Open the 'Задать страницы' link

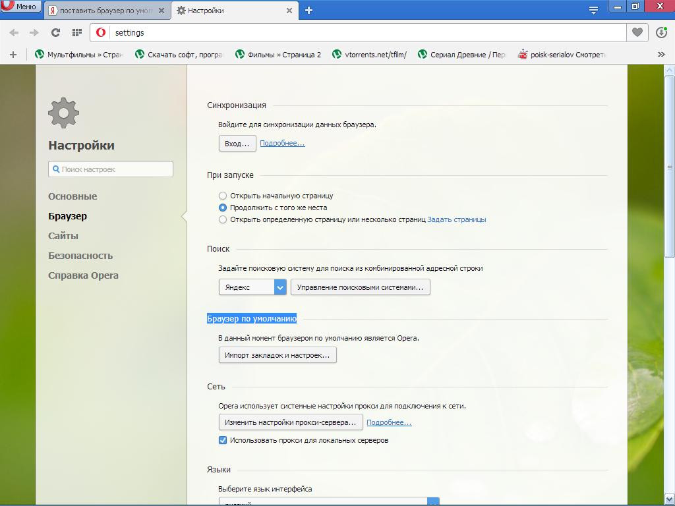click(x=457, y=219)
